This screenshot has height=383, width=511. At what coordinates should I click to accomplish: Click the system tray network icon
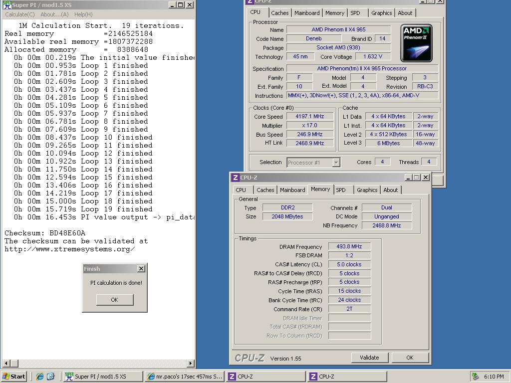click(x=476, y=377)
